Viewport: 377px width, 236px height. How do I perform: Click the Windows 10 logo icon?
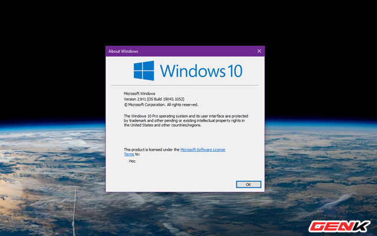(144, 71)
